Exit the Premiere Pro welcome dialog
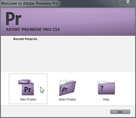This screenshot has height=118, width=136. [x=120, y=112]
